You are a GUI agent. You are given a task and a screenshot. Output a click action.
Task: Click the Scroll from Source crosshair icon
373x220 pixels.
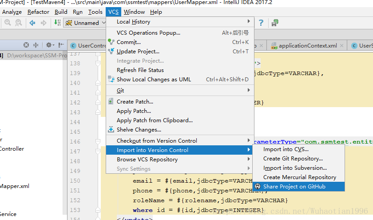pos(26,45)
